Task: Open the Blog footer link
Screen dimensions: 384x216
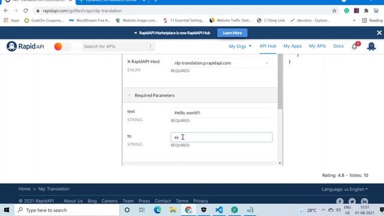Action: tap(92, 201)
